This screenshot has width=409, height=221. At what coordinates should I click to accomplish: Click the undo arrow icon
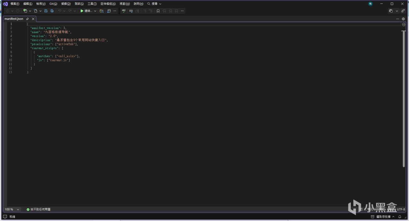pyautogui.click(x=59, y=11)
